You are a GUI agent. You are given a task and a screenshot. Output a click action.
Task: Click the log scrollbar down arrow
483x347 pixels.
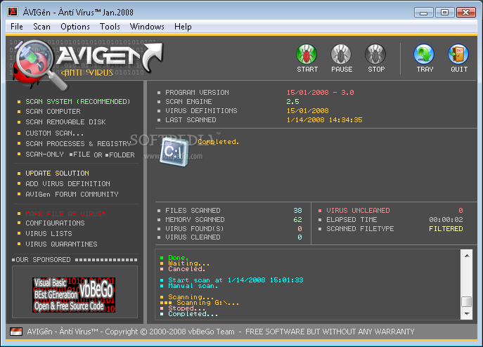tap(467, 314)
